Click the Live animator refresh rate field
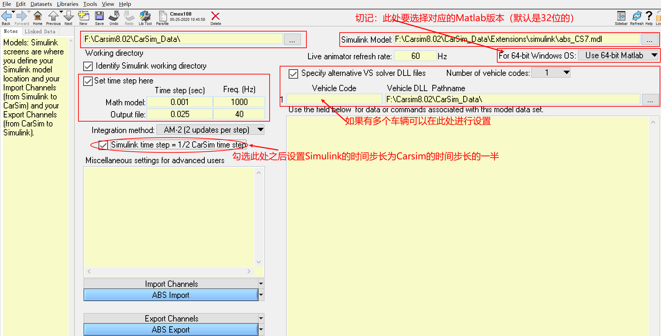Viewport: 661px width, 336px height. coord(415,56)
